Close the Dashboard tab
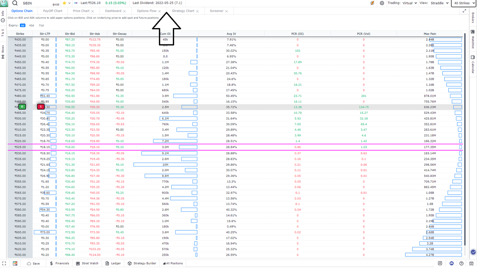Image resolution: width=477 pixels, height=268 pixels. pos(124,11)
